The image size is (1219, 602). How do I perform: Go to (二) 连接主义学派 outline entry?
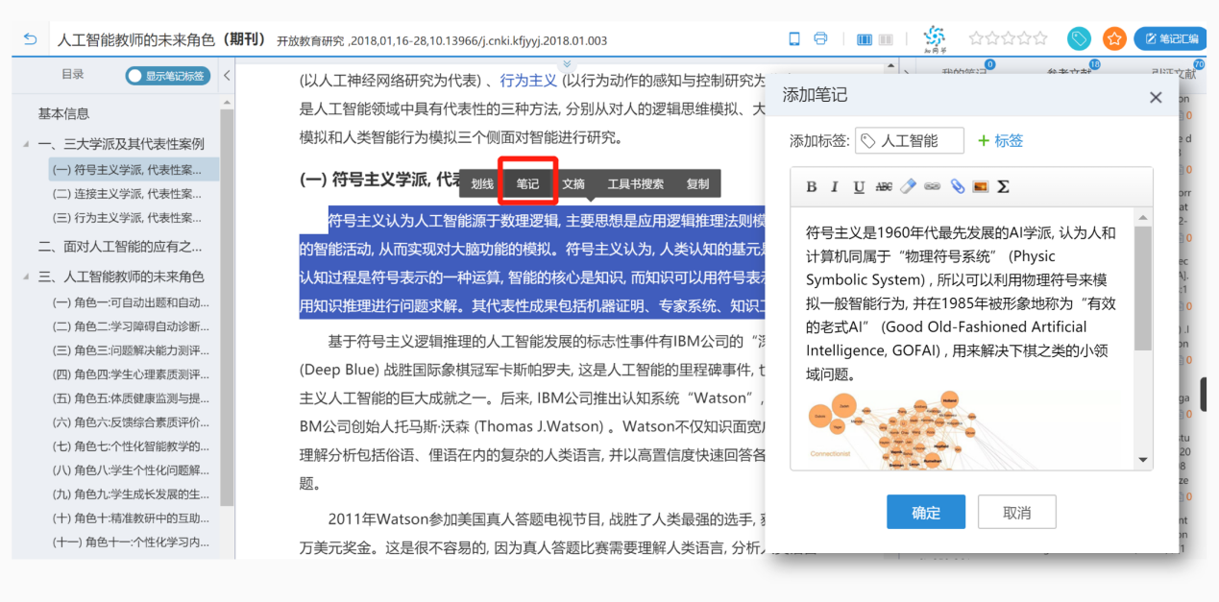128,194
